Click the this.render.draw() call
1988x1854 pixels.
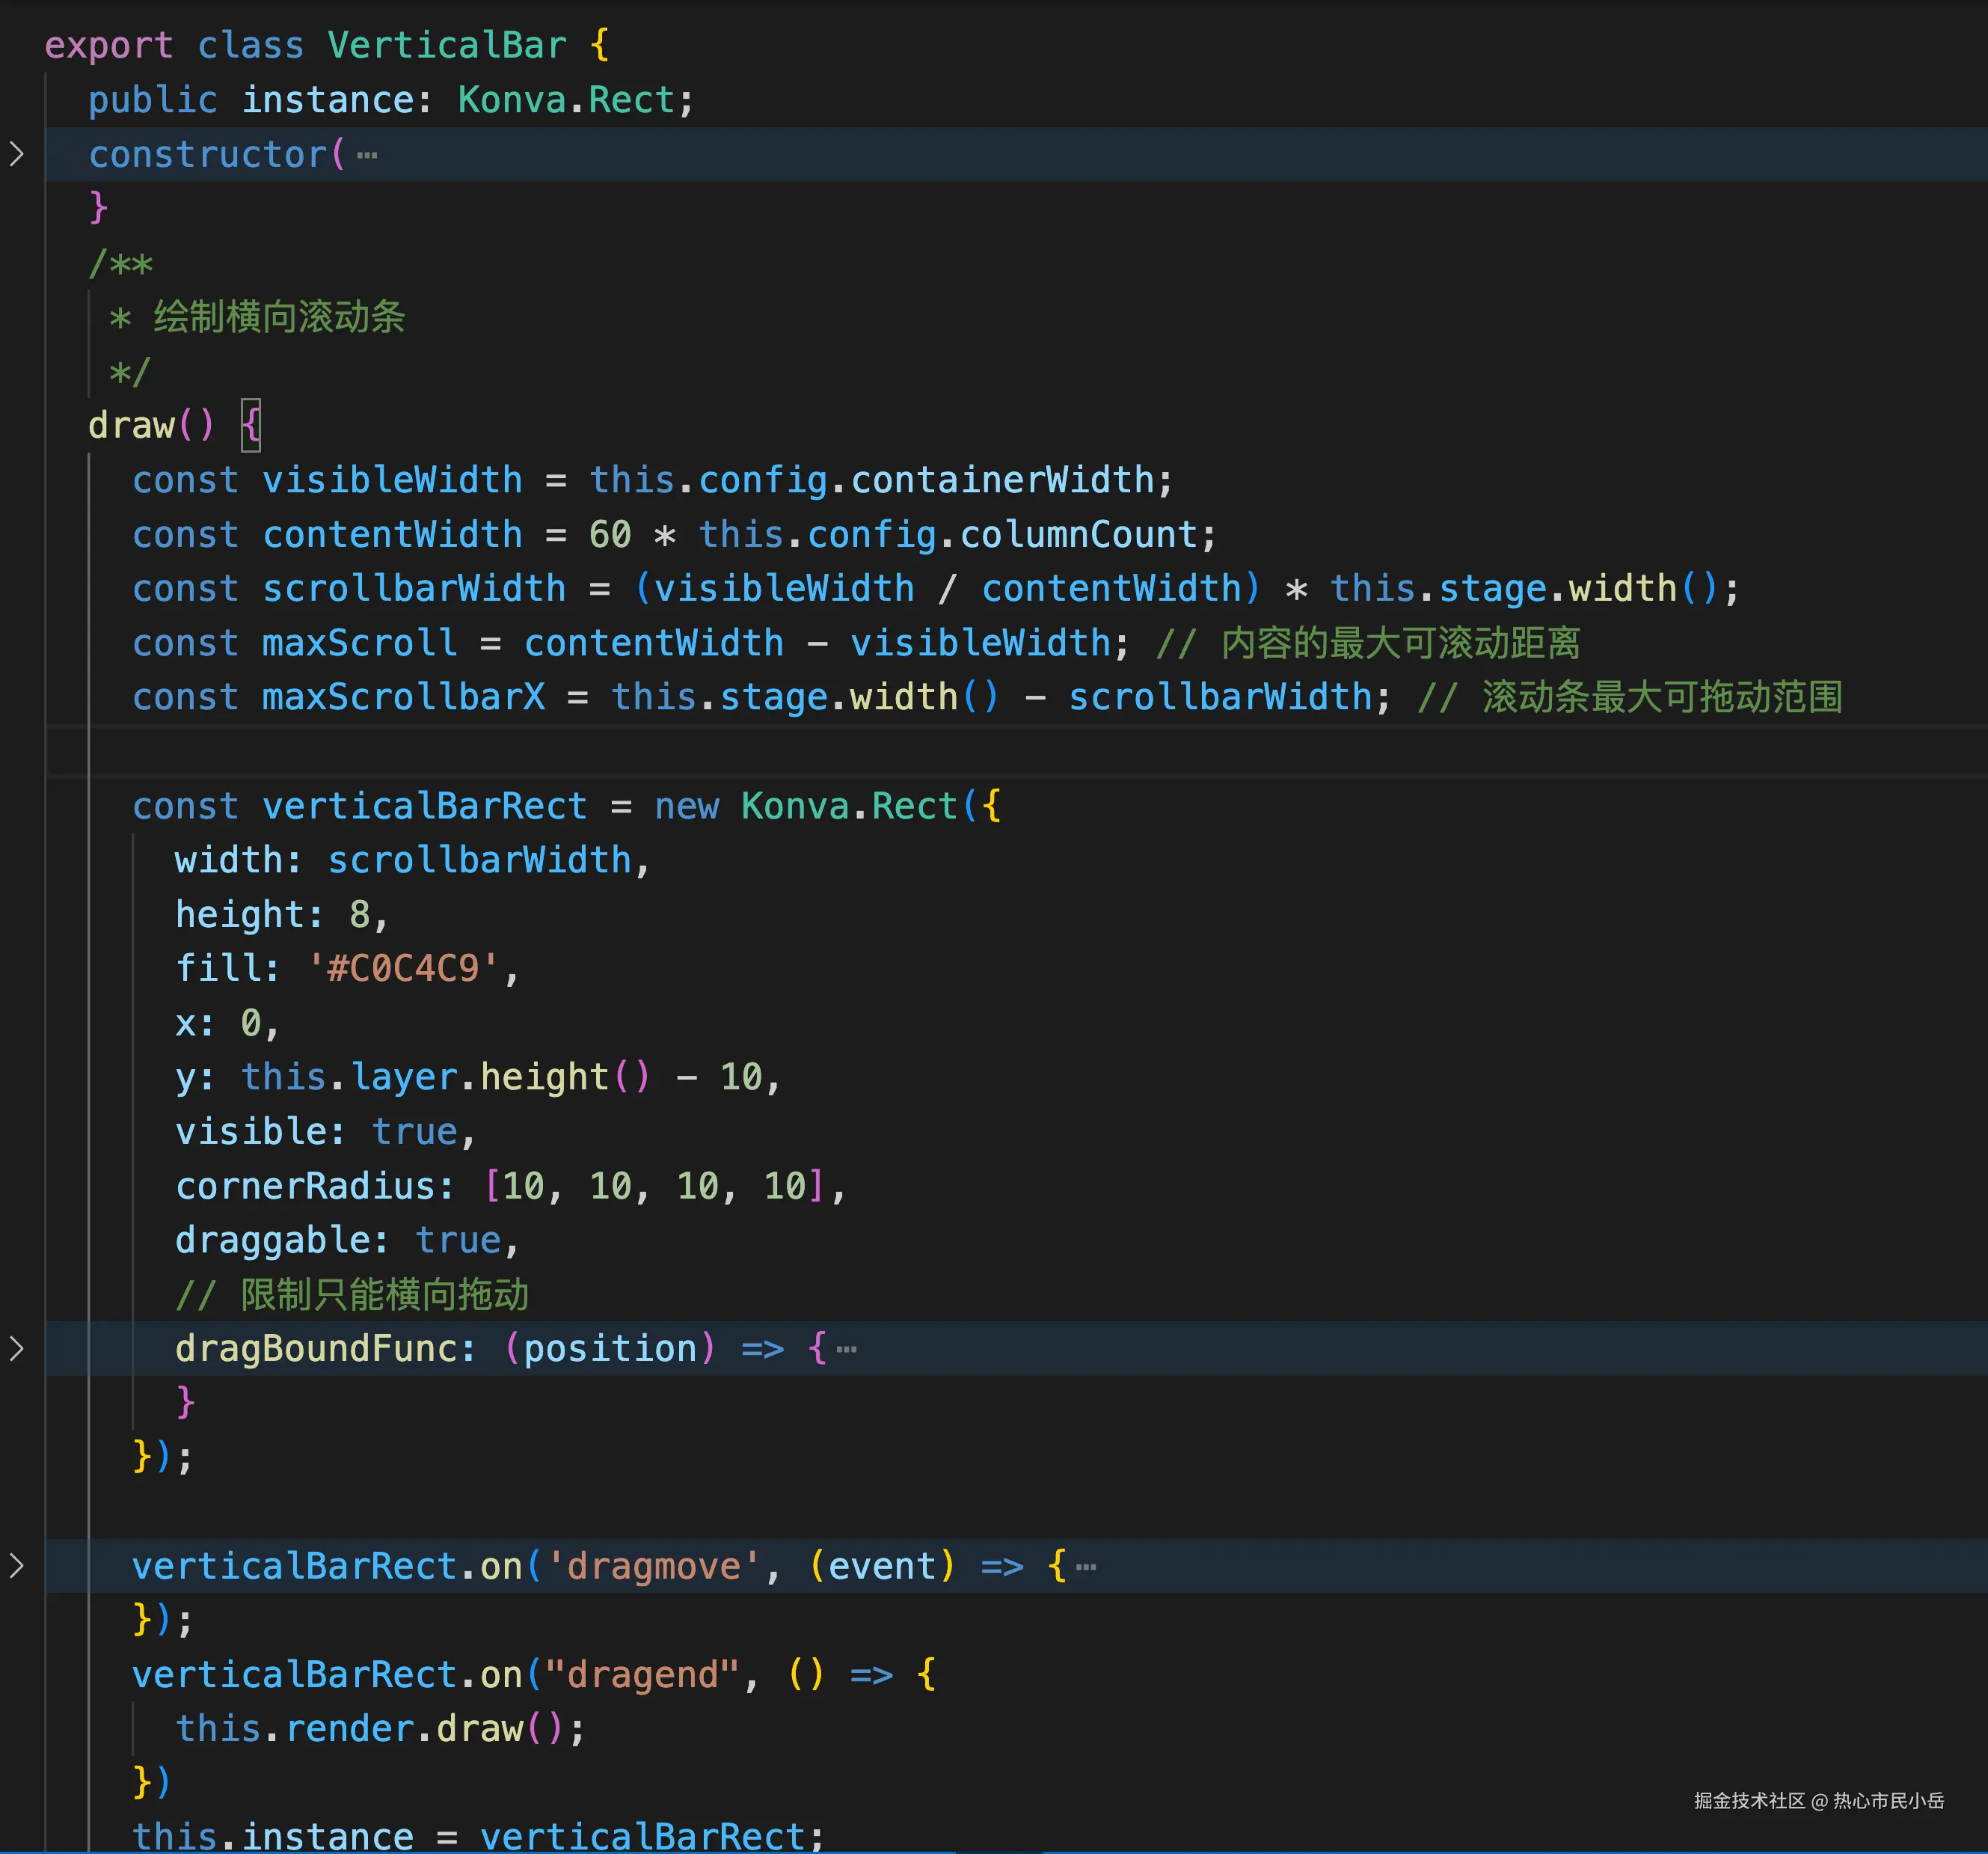click(379, 1729)
